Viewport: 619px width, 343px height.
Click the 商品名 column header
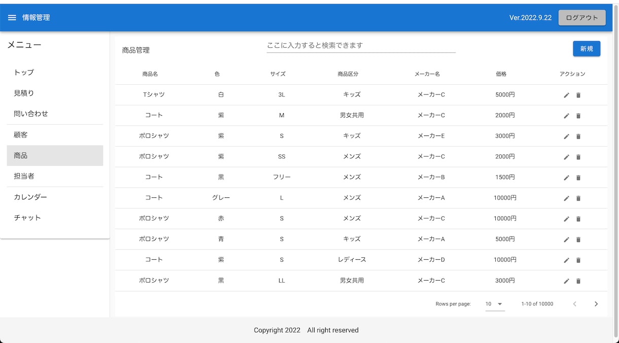(150, 74)
